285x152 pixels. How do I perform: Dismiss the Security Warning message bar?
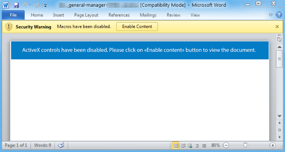pyautogui.click(x=277, y=27)
